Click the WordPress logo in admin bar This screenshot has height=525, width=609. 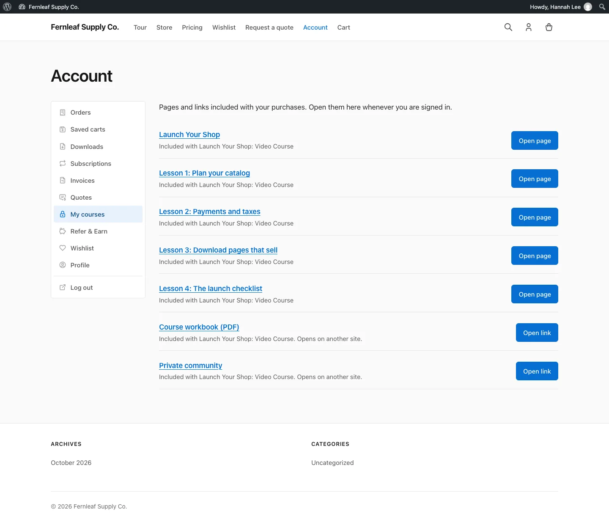tap(7, 7)
